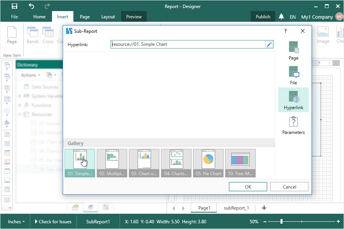This screenshot has height=229, width=344.
Task: Click the zoom in plus button
Action: coord(338,221)
